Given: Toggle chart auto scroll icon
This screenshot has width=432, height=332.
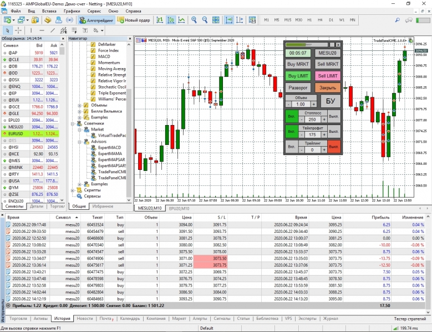Looking at the screenshot, I should coord(228,20).
